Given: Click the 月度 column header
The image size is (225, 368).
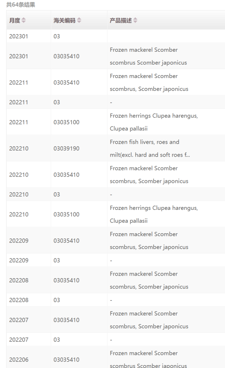Looking at the screenshot, I should click(x=15, y=20).
